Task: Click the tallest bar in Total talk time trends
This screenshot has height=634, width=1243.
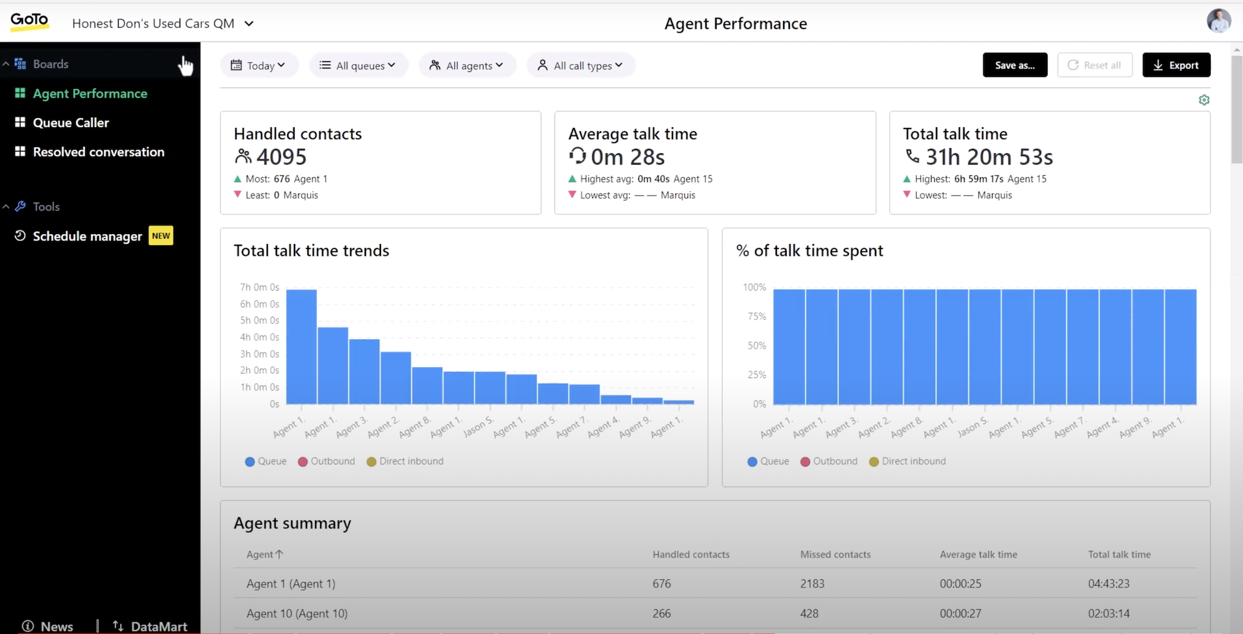Action: point(301,346)
